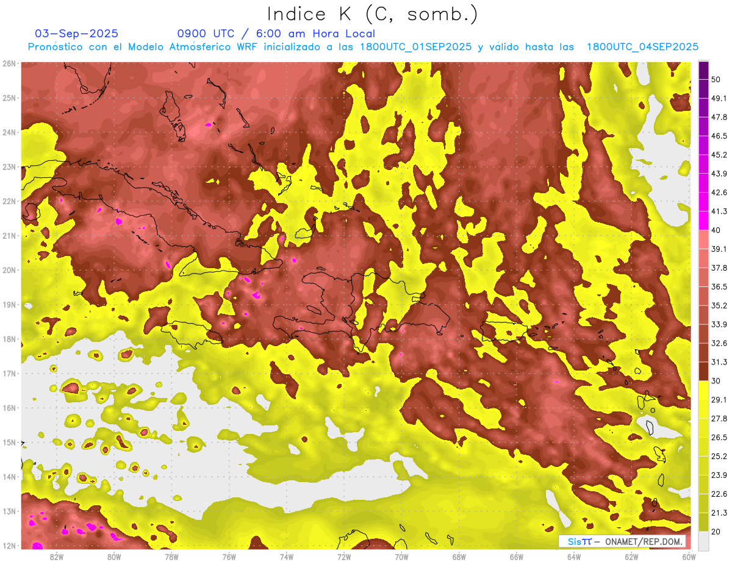732x565 pixels.
Task: Click the longitude axis label '76W'
Action: click(x=229, y=556)
